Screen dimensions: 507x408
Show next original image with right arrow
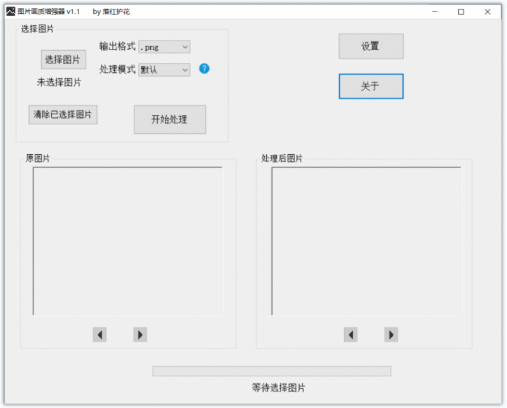(140, 334)
